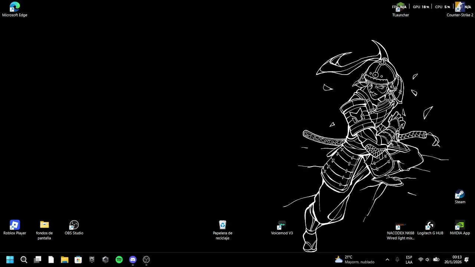475x267 pixels.
Task: Open the notifications bell icon
Action: click(466, 260)
